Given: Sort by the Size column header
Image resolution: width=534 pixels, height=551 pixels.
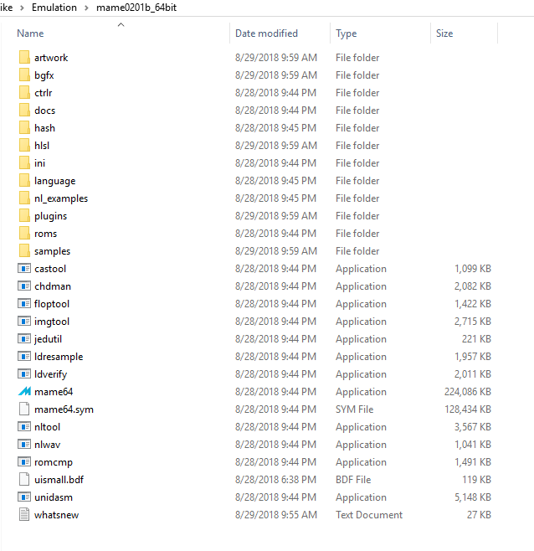Looking at the screenshot, I should 444,33.
